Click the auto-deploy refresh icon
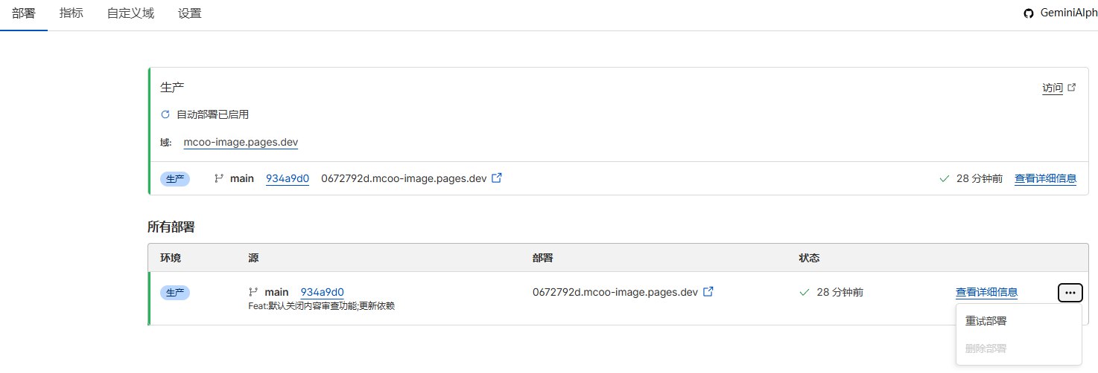 (165, 114)
